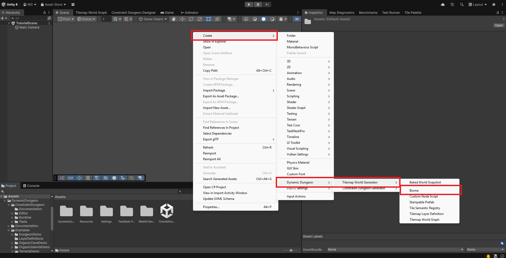Open the Layout dropdown
The height and width of the screenshot is (258, 506).
(x=478, y=4)
